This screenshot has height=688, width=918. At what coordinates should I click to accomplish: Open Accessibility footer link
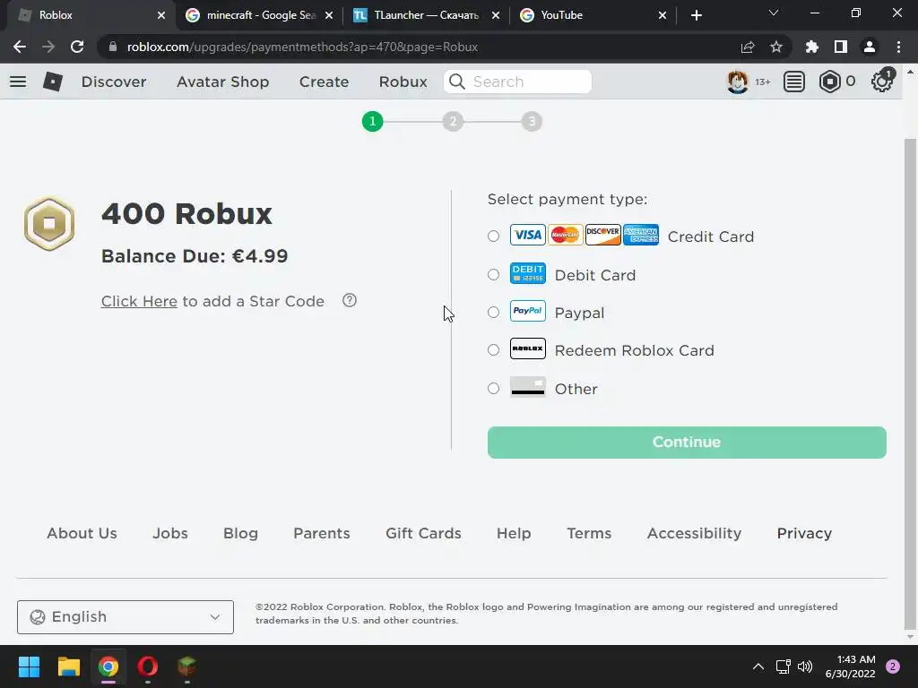(x=695, y=533)
